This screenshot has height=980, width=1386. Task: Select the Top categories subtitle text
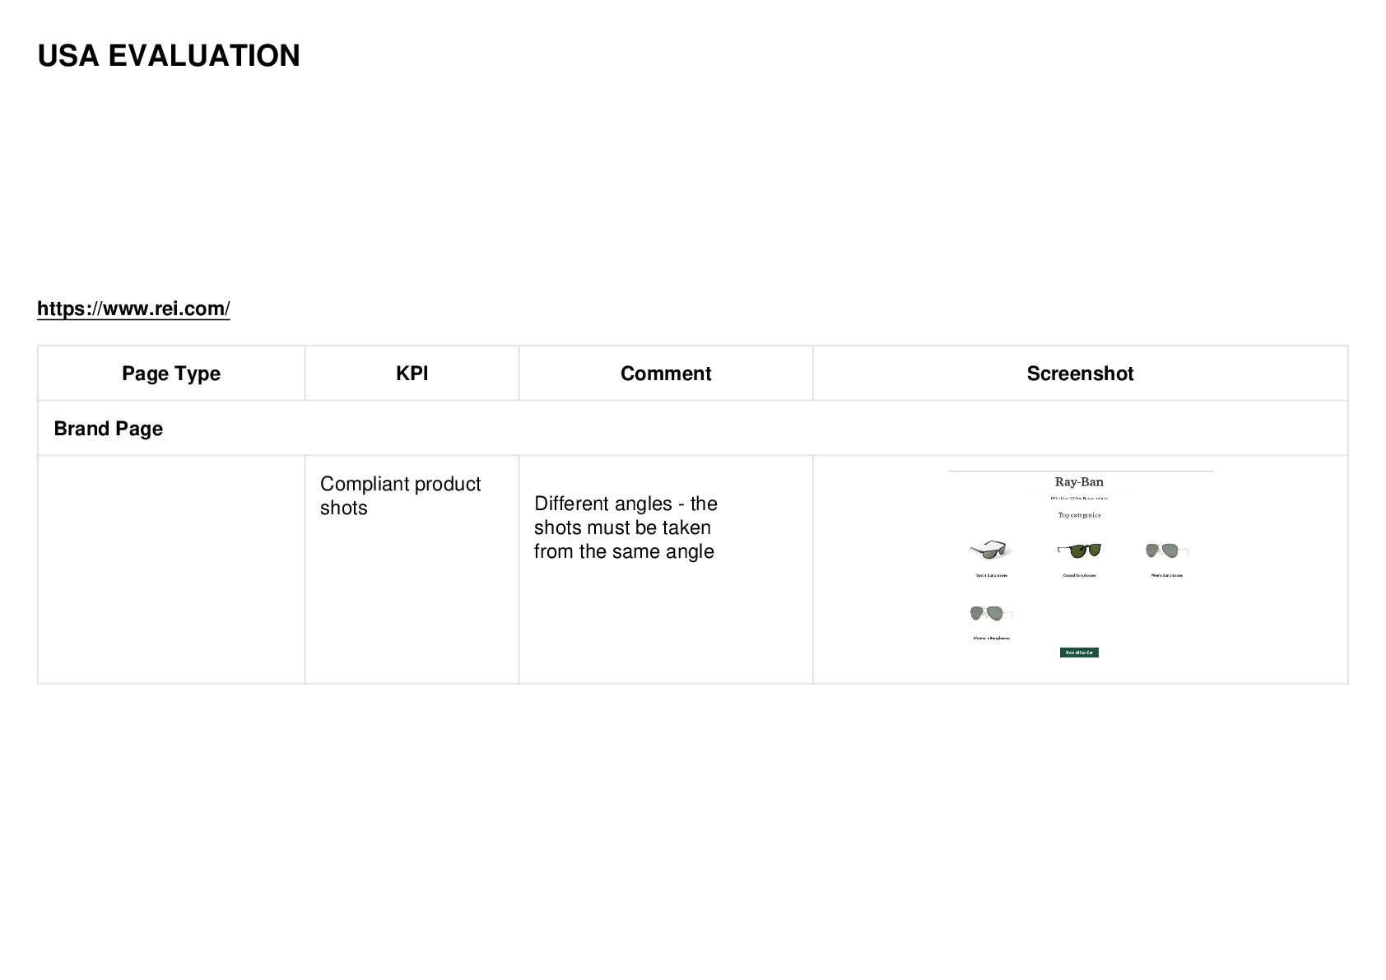point(1079,515)
